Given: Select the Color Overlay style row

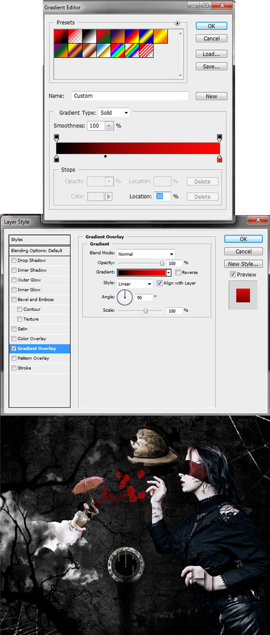Looking at the screenshot, I should (x=40, y=338).
